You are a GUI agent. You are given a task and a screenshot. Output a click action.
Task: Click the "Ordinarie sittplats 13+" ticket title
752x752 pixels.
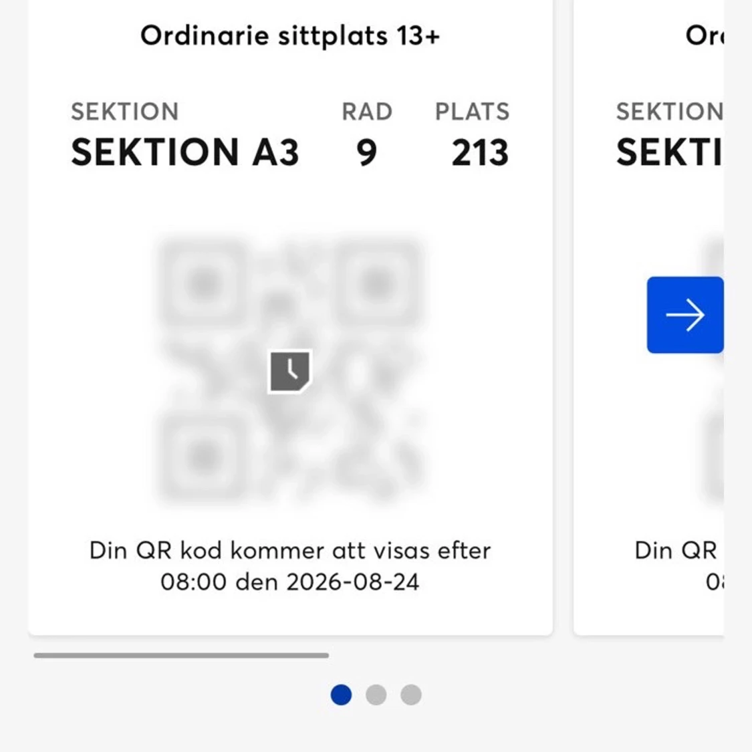290,36
